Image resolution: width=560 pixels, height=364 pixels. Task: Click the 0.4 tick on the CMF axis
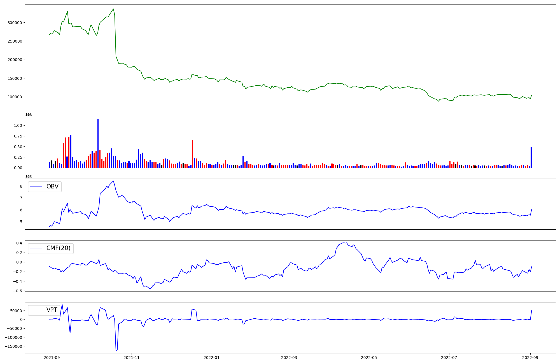click(x=19, y=243)
